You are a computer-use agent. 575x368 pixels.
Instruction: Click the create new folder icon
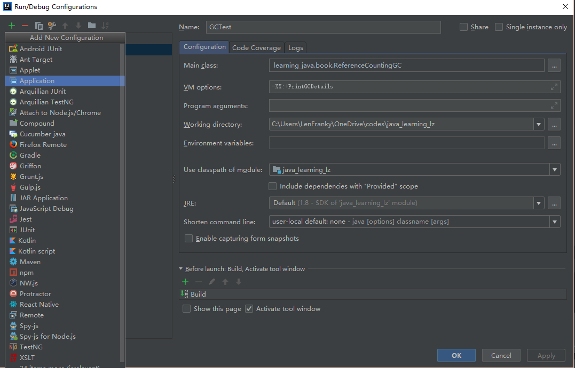pos(92,26)
